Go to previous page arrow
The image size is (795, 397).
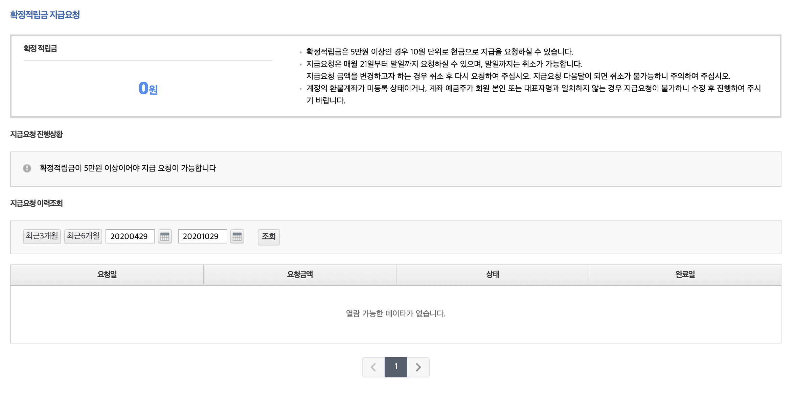pyautogui.click(x=373, y=367)
